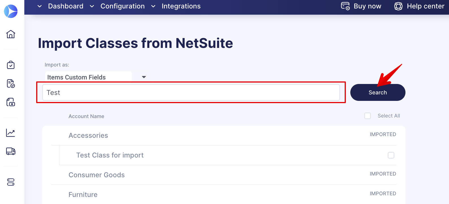Select the Test Class for import row
The width and height of the screenshot is (449, 204).
(228, 155)
